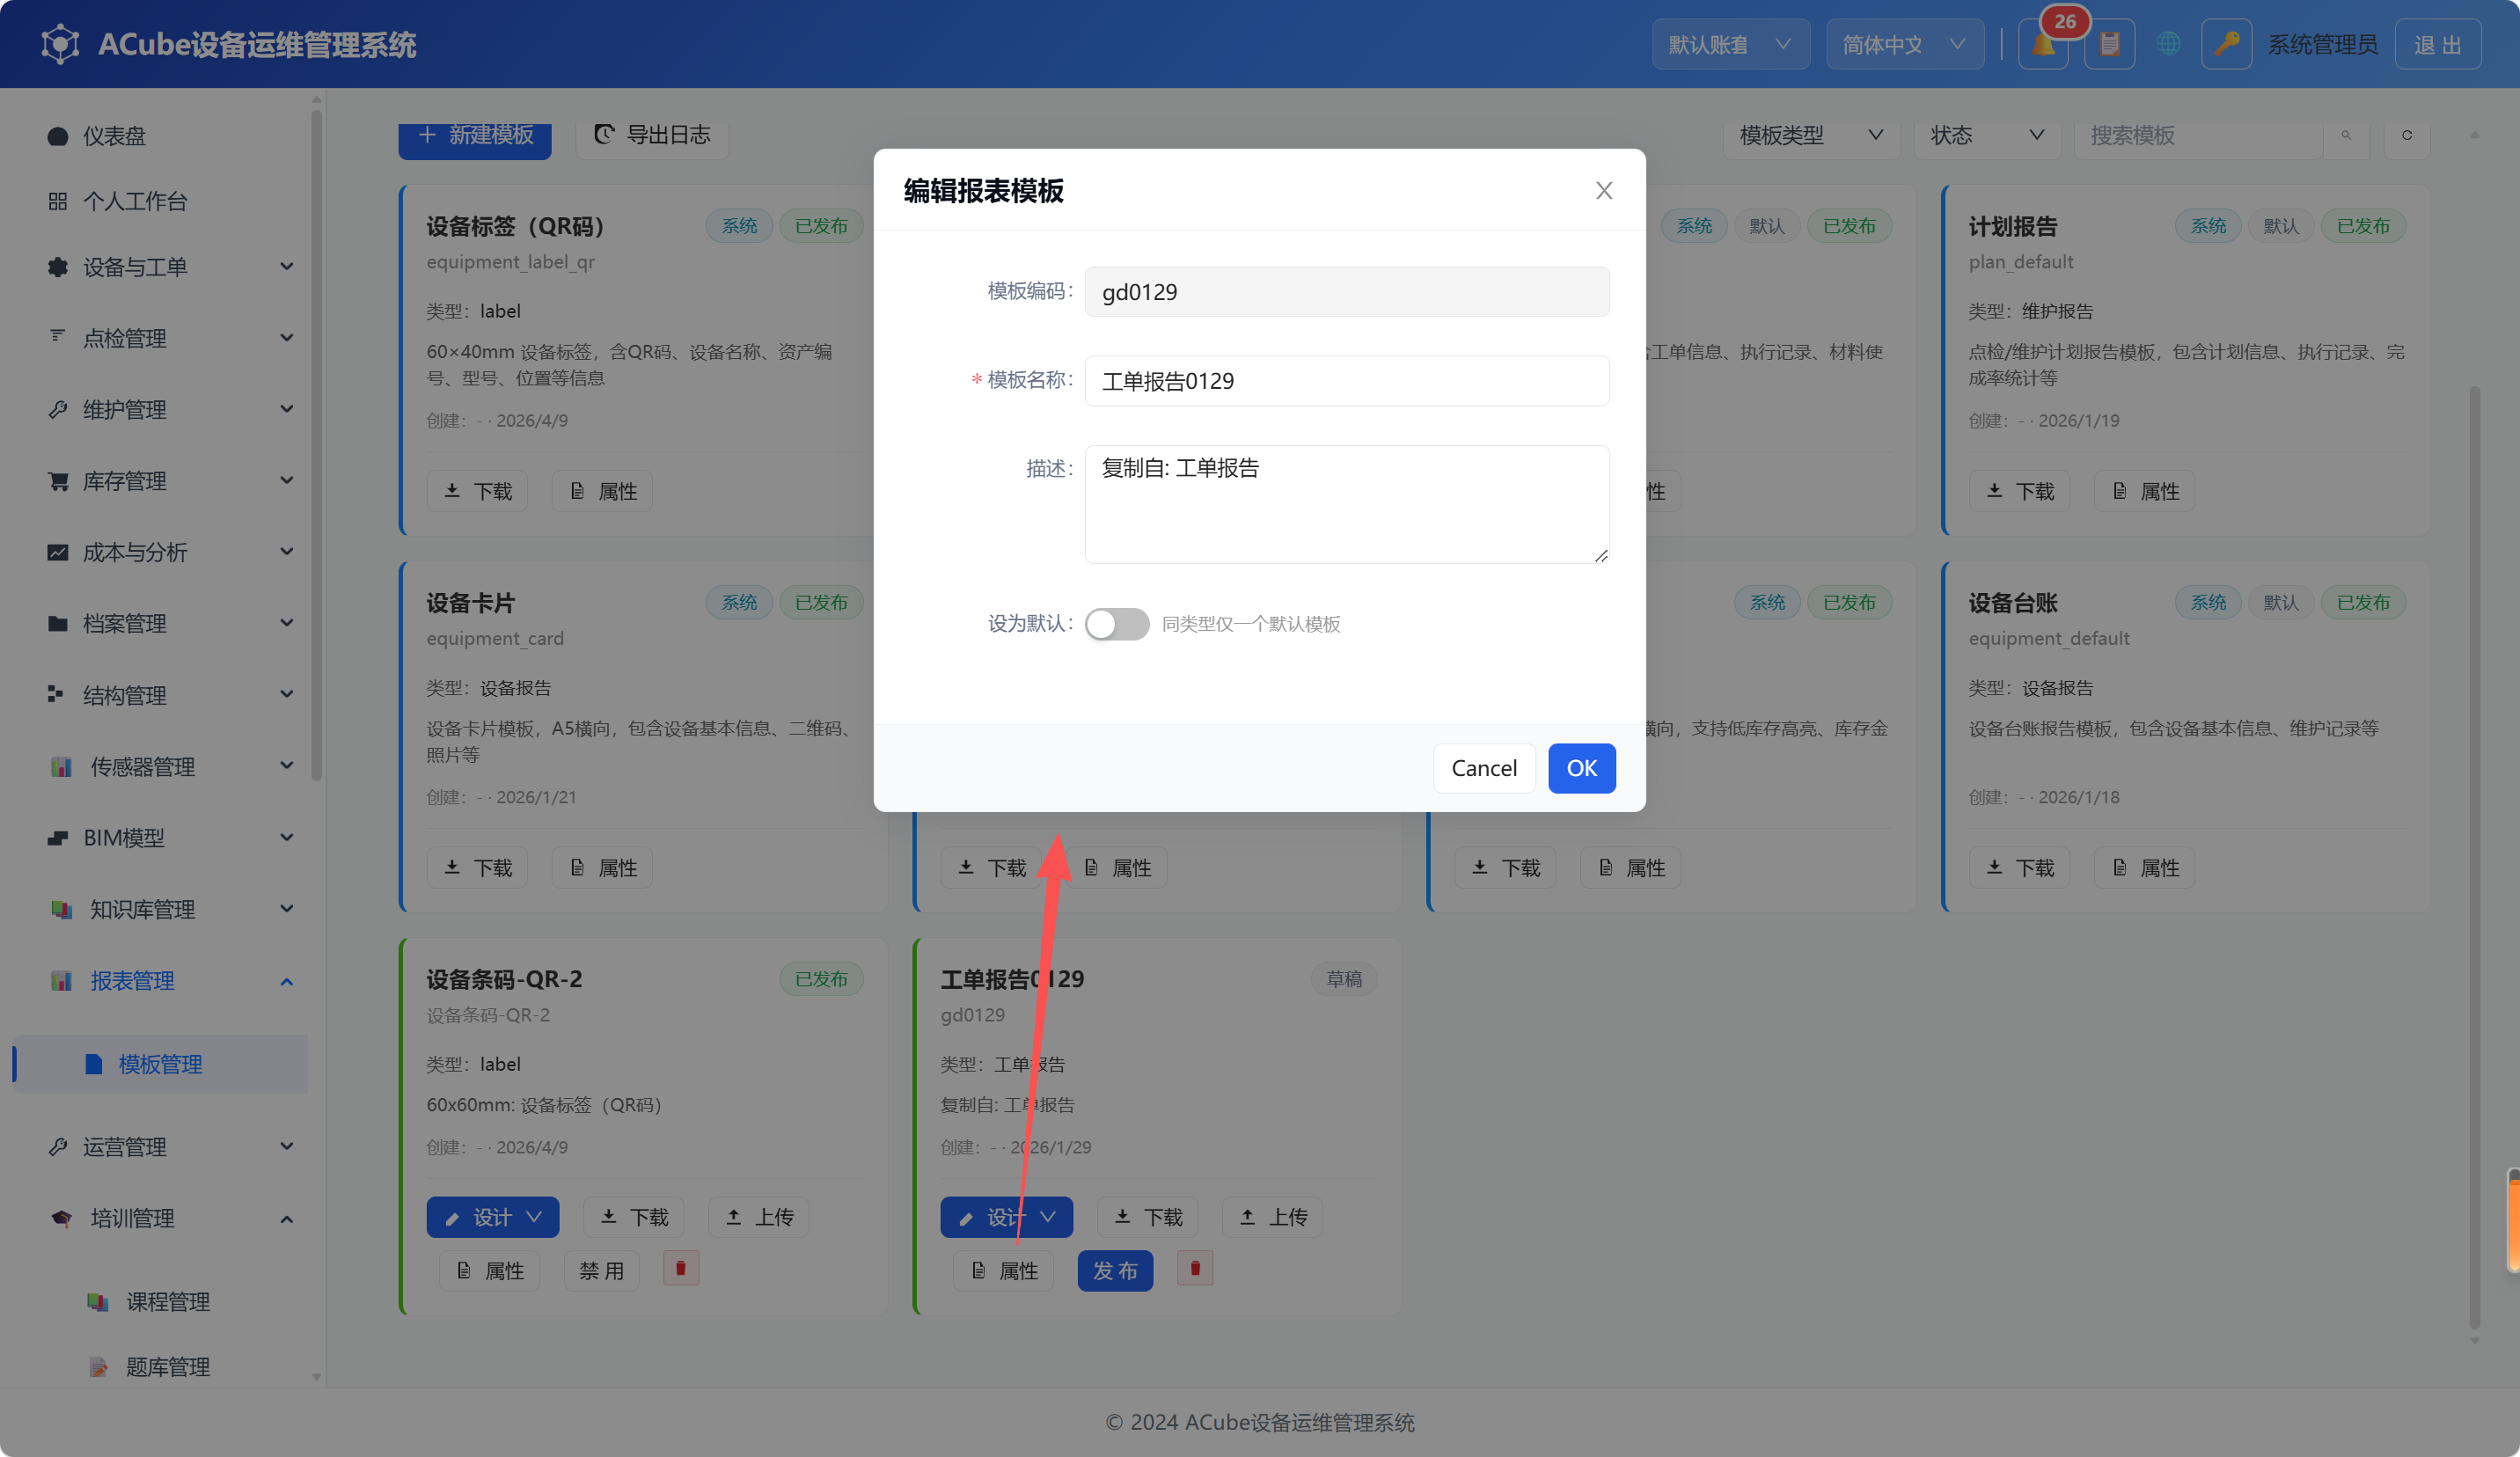2520x1457 pixels.
Task: Click 上传 on the 设备条码-QR-2 card
Action: click(x=758, y=1217)
